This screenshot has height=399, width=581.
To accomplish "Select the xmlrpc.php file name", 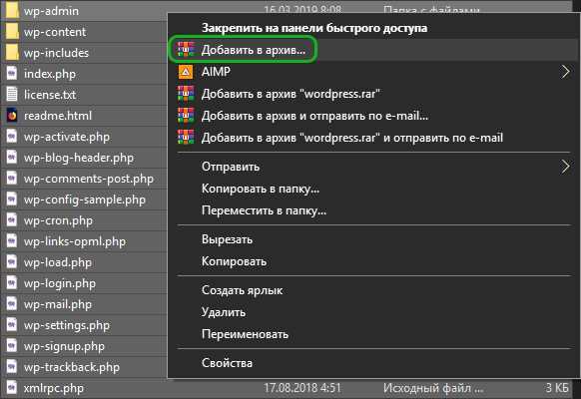I will pos(54,388).
